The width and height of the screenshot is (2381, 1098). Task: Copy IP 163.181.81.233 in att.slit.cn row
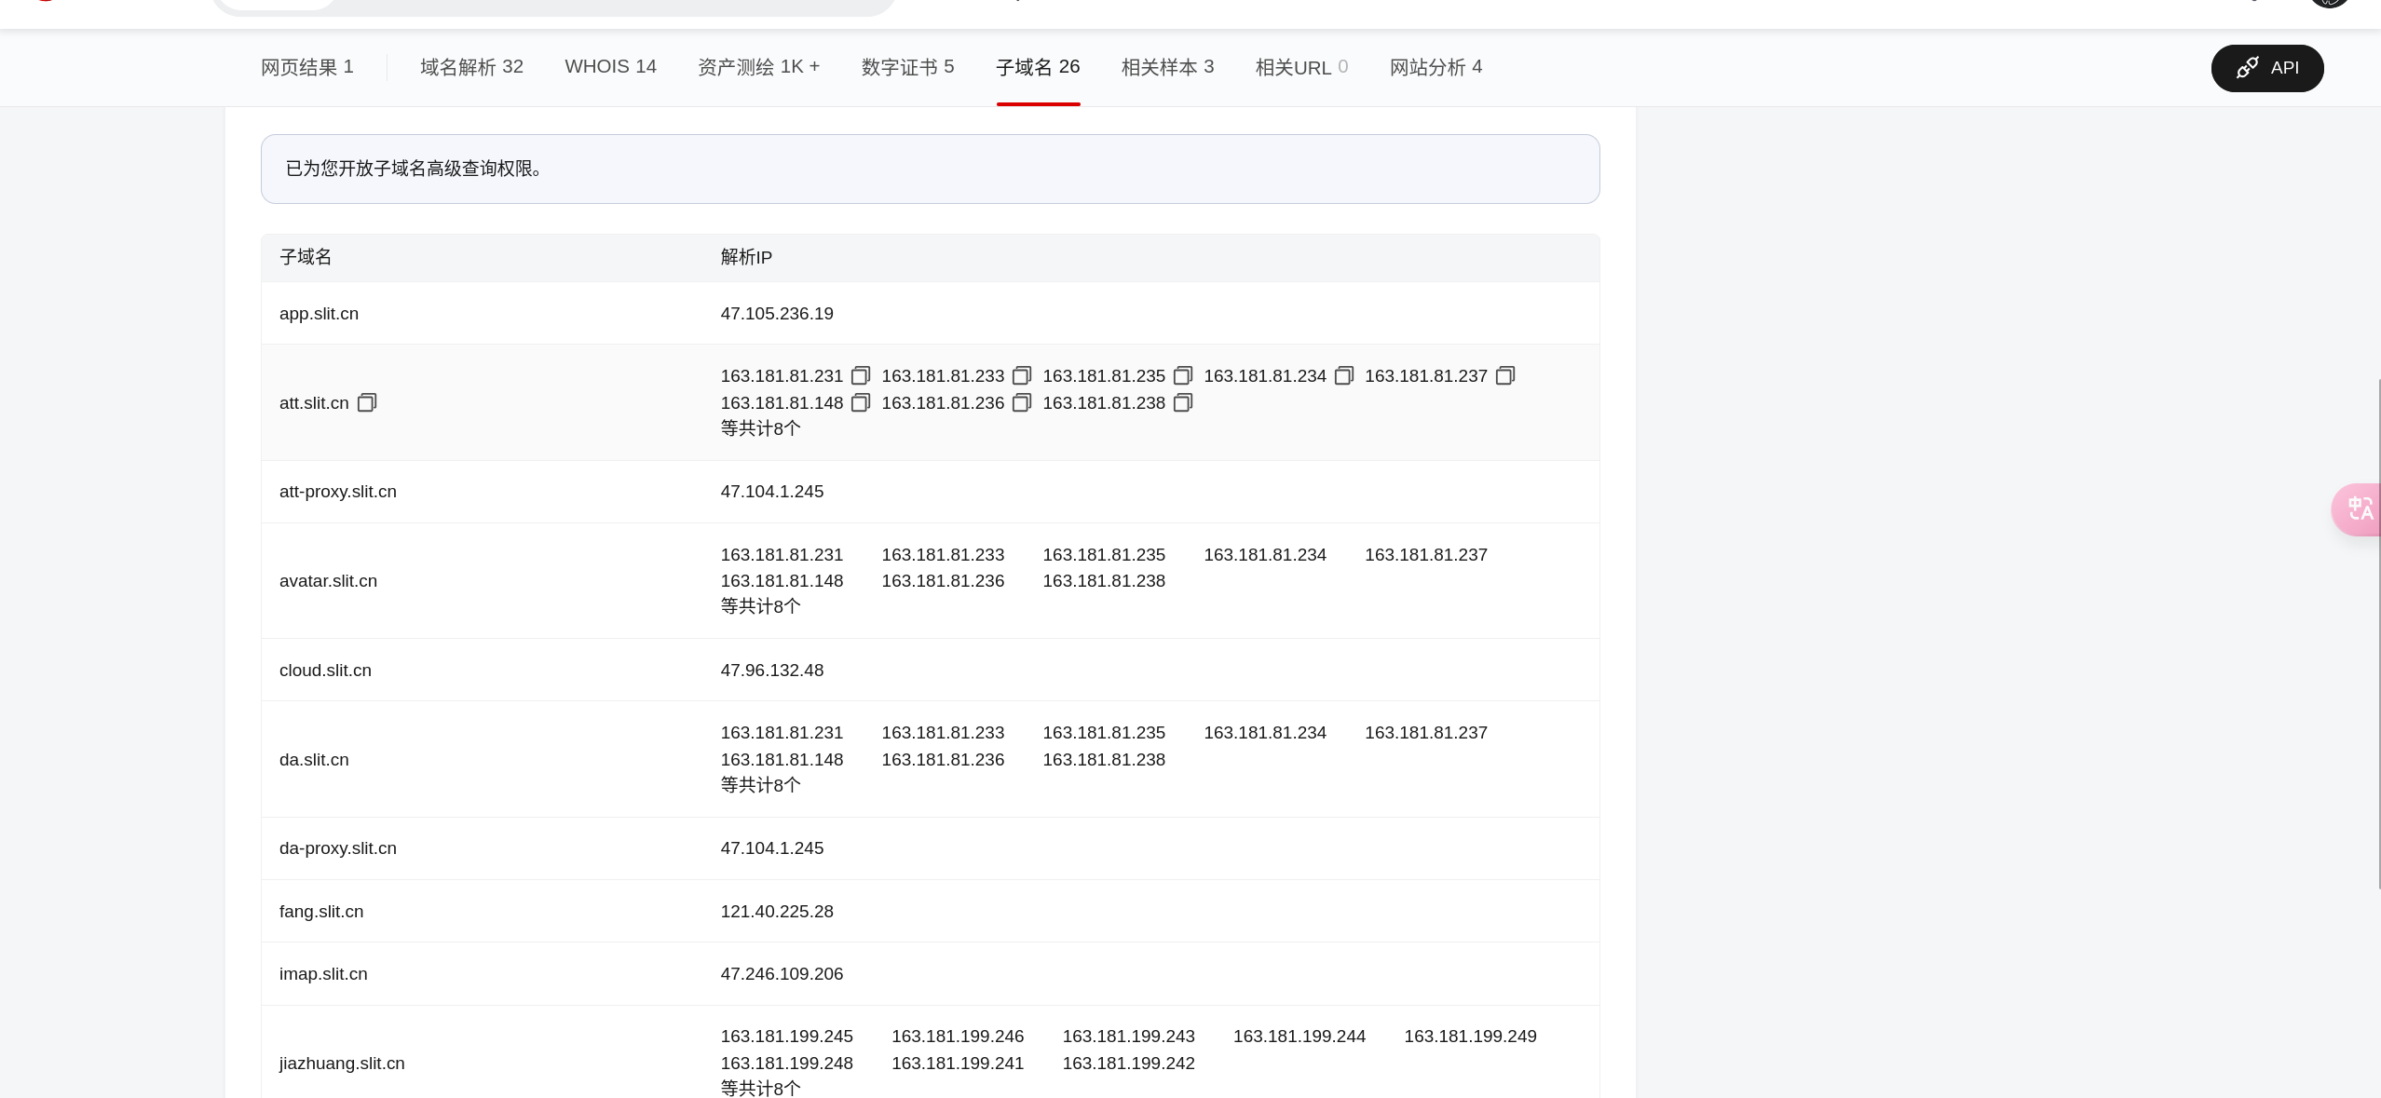1022,375
